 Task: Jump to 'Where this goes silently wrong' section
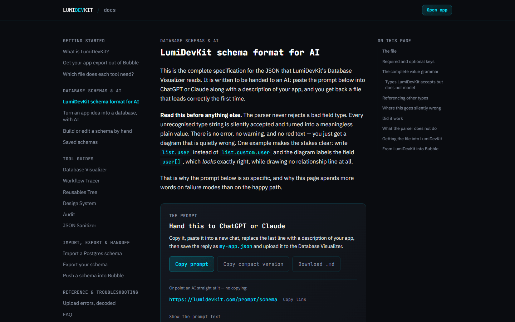[412, 108]
